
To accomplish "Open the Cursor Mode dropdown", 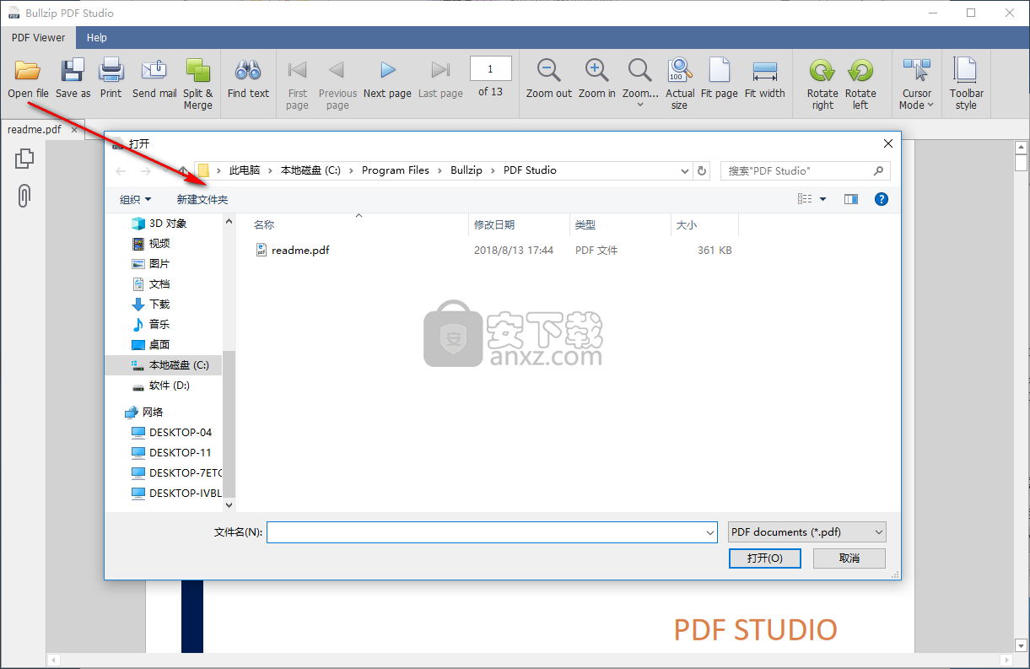I will (x=916, y=84).
